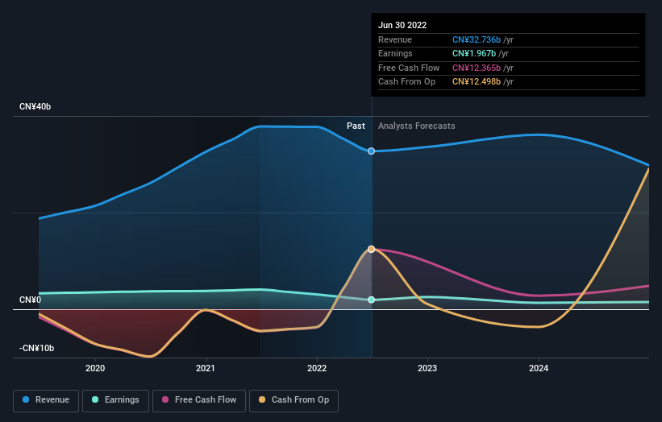
Task: Toggle the Earnings legend series
Action: pos(115,400)
